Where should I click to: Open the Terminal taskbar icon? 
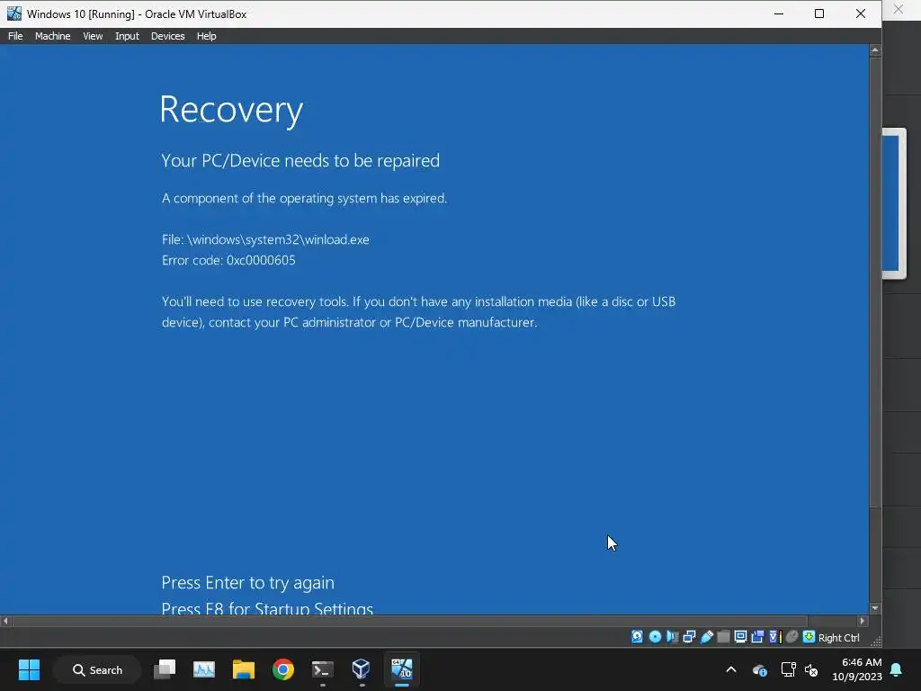coord(323,669)
